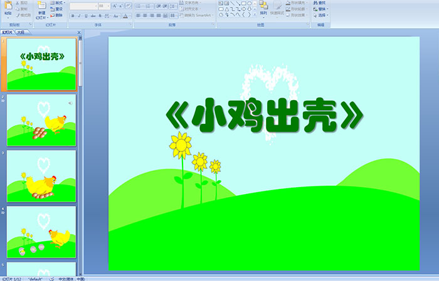The height and width of the screenshot is (281, 439).
Task: Click the New Slide (新建幻灯片) icon
Action: [41, 6]
